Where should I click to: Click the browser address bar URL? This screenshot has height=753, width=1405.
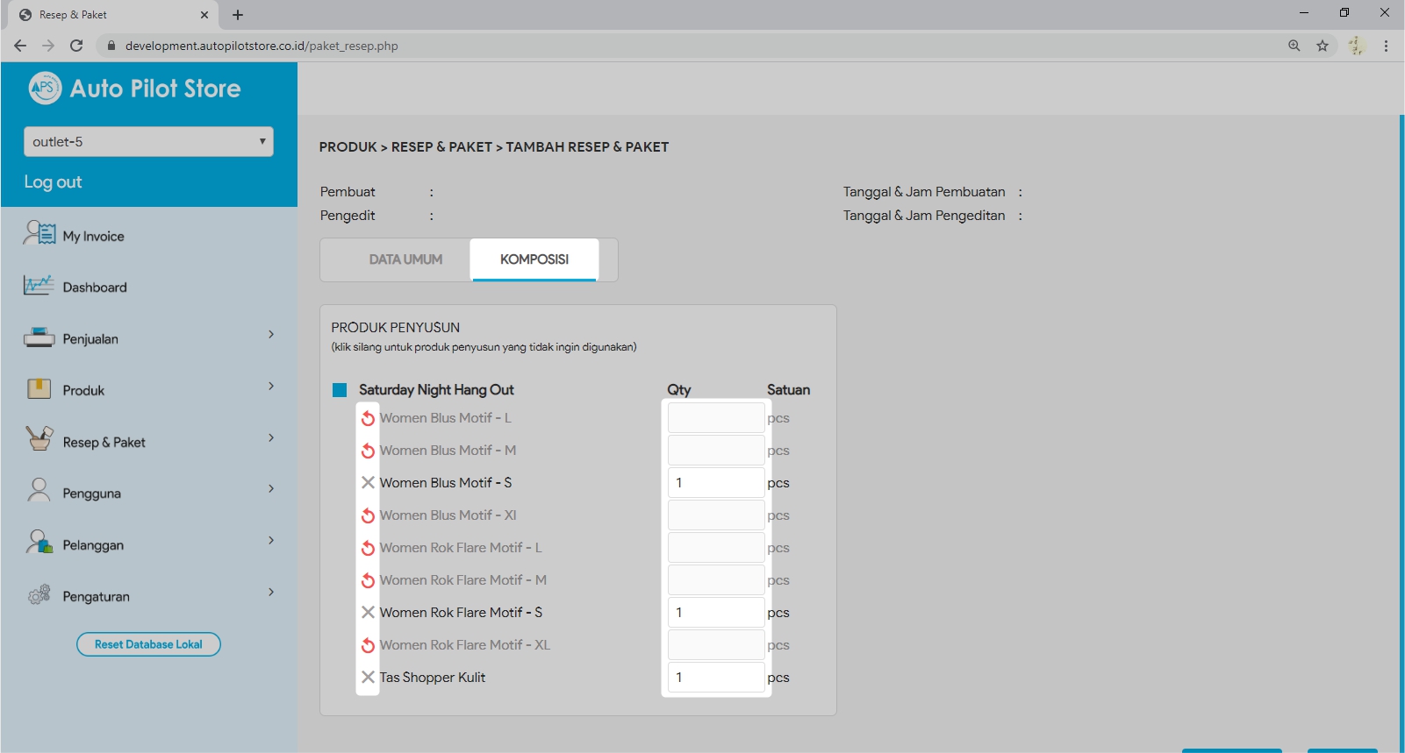tap(262, 46)
